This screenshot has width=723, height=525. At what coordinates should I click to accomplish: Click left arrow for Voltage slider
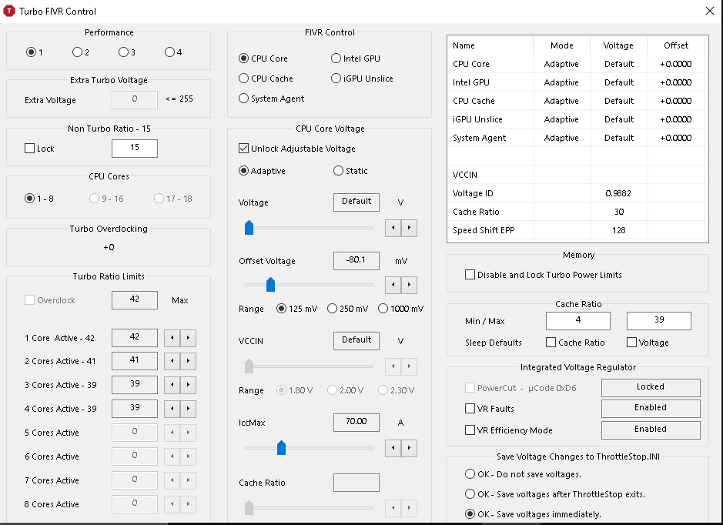point(393,228)
